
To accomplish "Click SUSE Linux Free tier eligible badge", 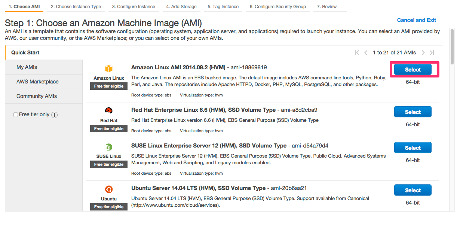I will coord(109,164).
